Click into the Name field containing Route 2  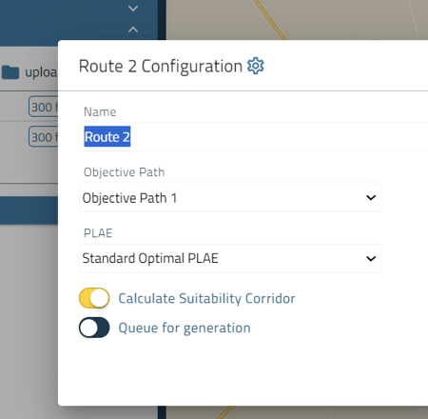tap(254, 137)
